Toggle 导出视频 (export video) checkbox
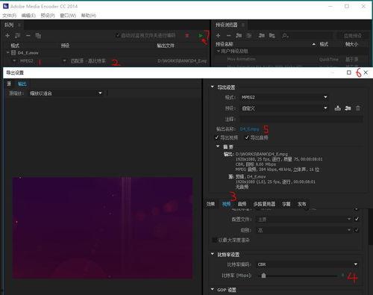The height and width of the screenshot is (295, 373). pyautogui.click(x=217, y=137)
